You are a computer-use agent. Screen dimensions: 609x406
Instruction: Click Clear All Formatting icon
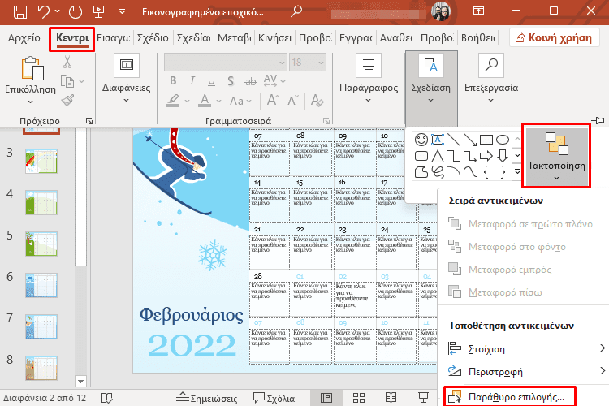(317, 100)
